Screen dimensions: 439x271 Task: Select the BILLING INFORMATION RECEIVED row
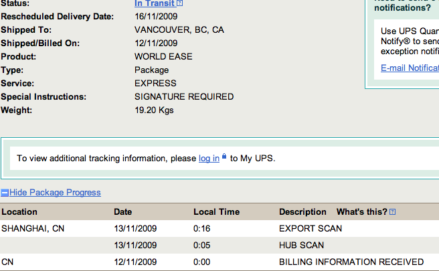click(x=351, y=262)
